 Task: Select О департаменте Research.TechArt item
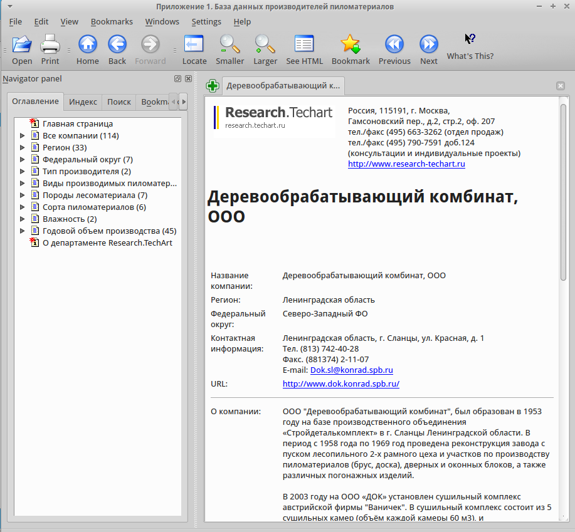107,243
